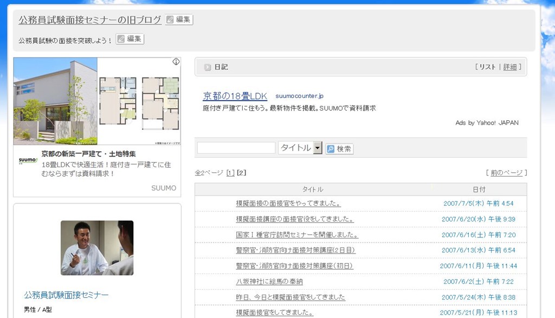Image resolution: width=555 pixels, height=318 pixels.
Task: Click the SUUMO logo in the advertisement
Action: [x=28, y=160]
